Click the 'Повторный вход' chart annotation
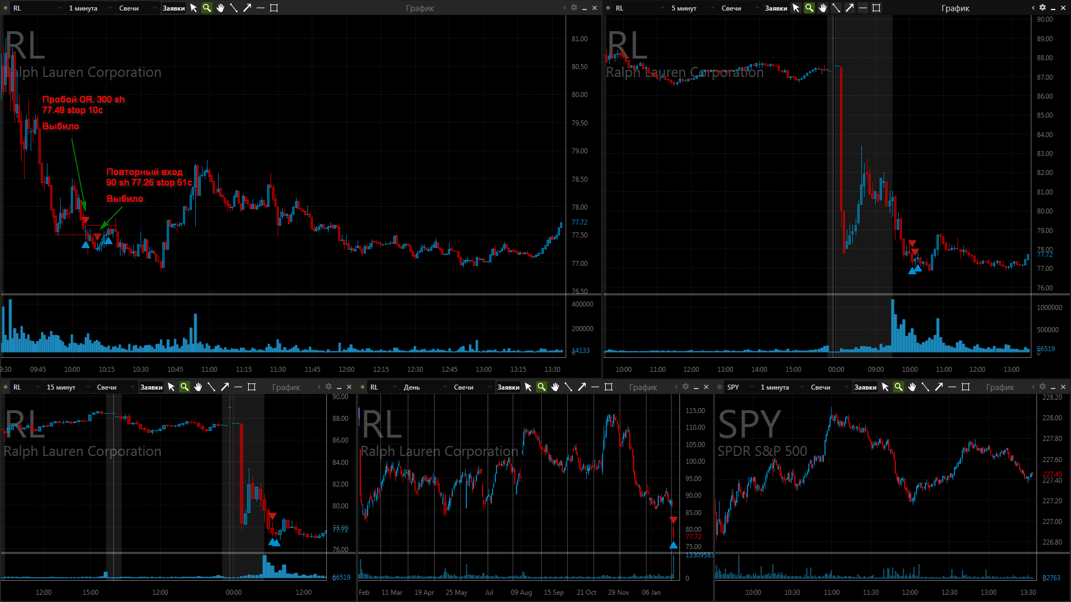The height and width of the screenshot is (602, 1071). (x=144, y=172)
